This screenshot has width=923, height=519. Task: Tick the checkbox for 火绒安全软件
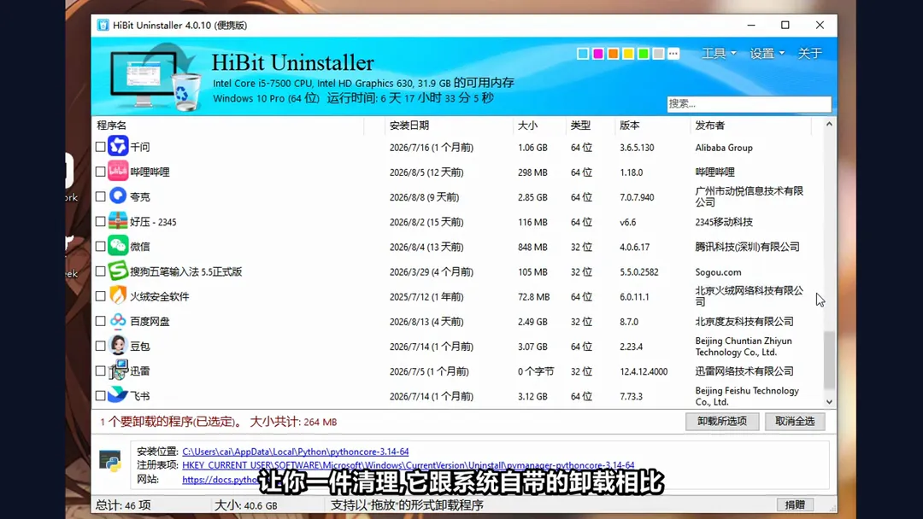(x=101, y=296)
